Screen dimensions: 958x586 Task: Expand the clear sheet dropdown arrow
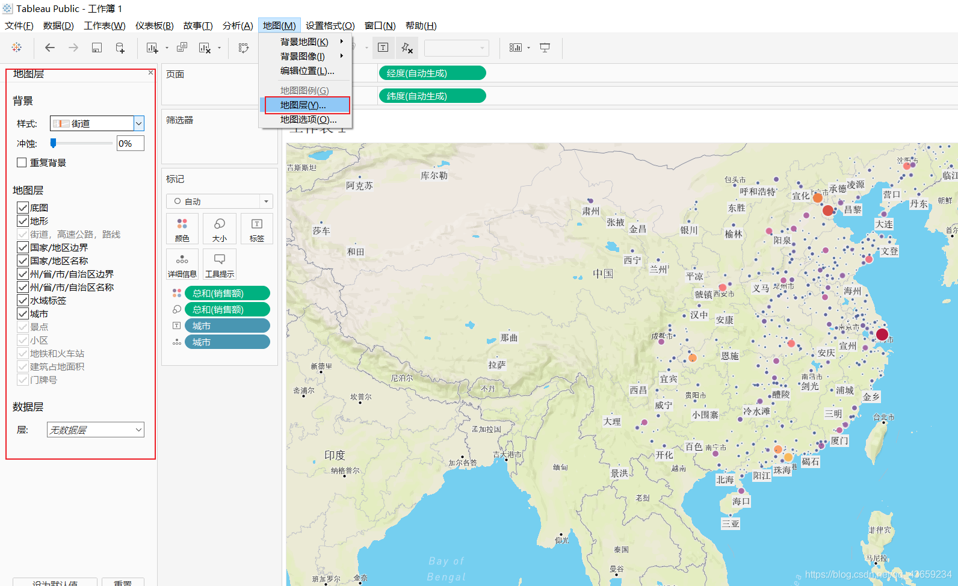[x=219, y=48]
